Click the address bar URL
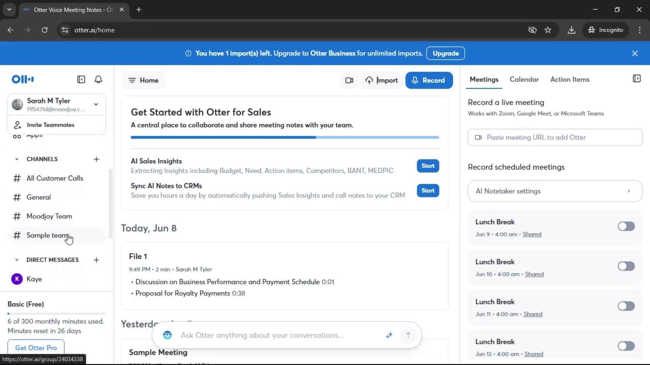 pyautogui.click(x=94, y=30)
